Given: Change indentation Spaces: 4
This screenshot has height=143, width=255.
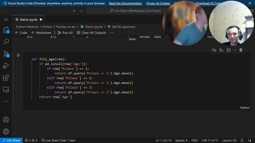Looking at the screenshot, I should pyautogui.click(x=181, y=140).
